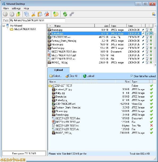Click the folder icon at toolbar far right
This screenshot has height=162, width=158.
(154, 14)
